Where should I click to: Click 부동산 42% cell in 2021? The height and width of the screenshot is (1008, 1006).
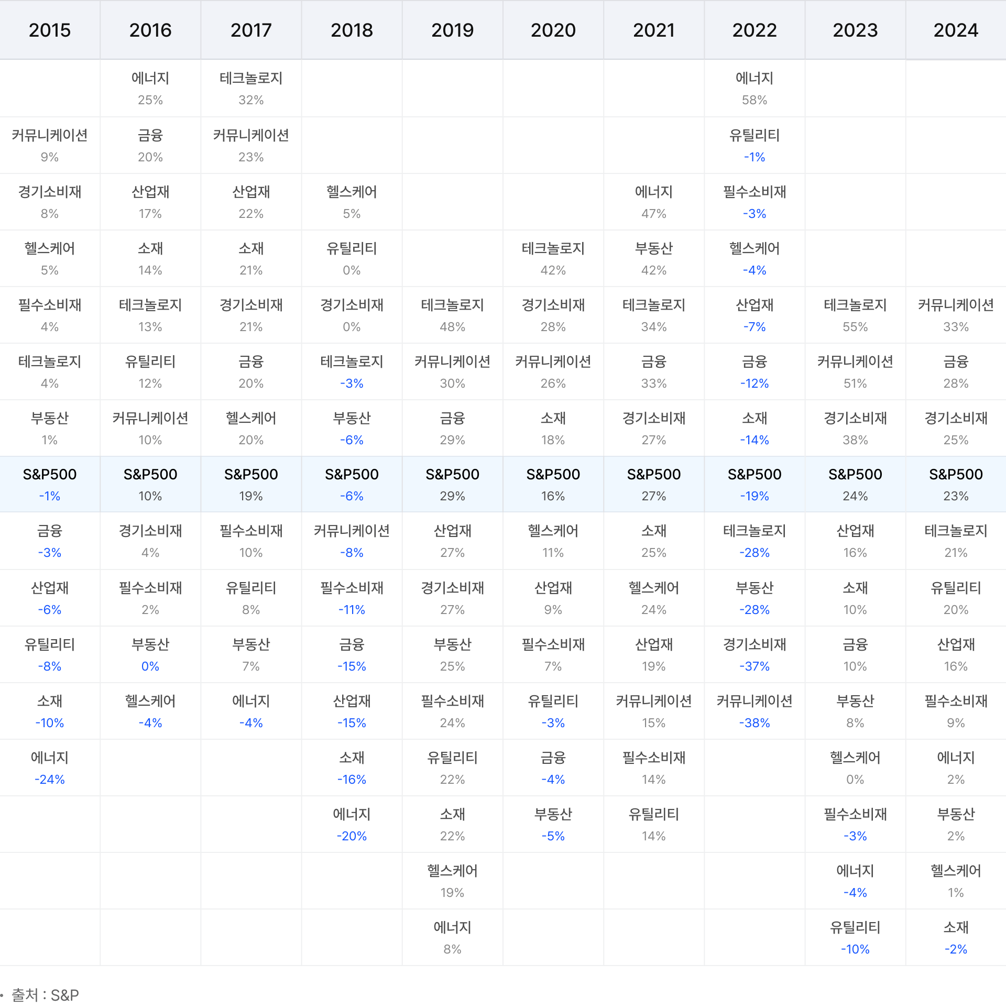tap(653, 259)
